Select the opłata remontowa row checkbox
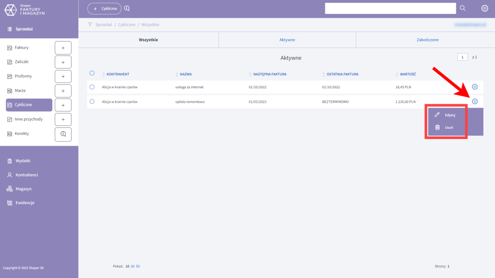The image size is (495, 278). pos(92,102)
